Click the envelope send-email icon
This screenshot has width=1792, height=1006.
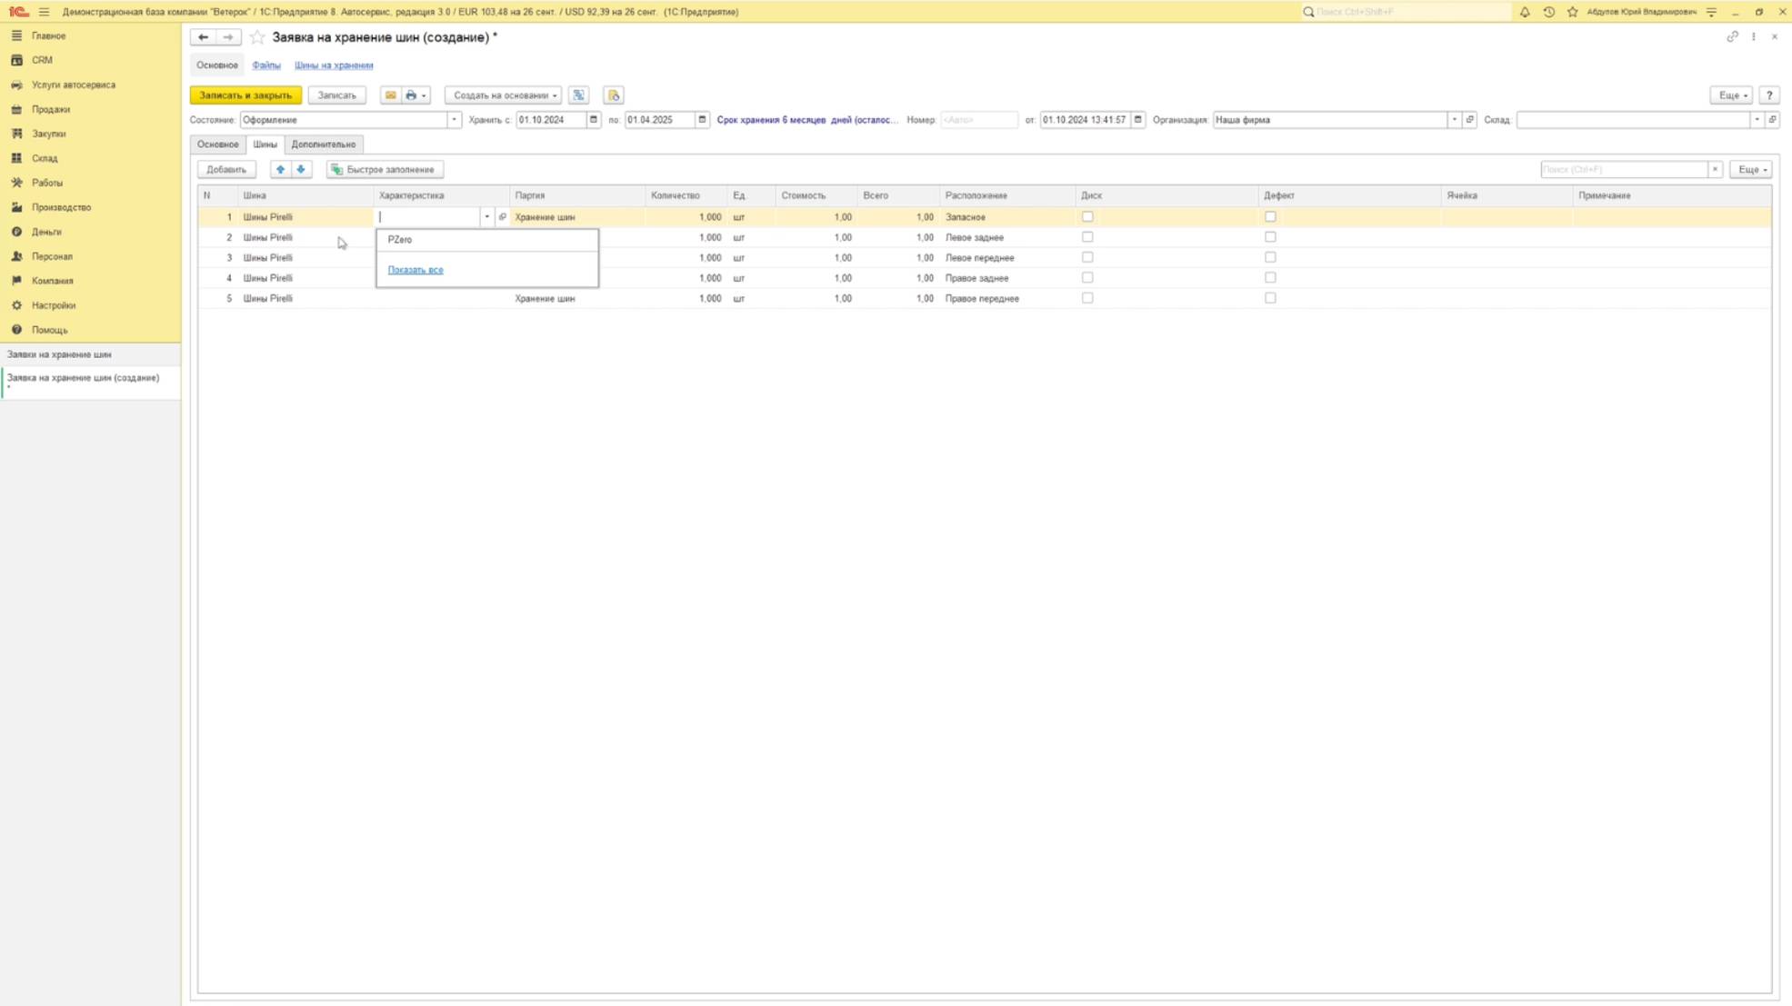coord(390,95)
